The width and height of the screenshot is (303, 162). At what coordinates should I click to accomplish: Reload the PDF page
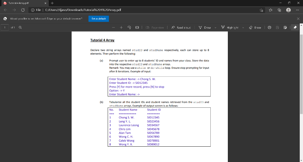tap(23, 10)
